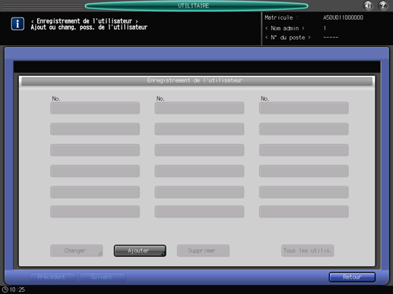
Task: Click the sound/accessibility icon at top right
Action: tap(368, 5)
